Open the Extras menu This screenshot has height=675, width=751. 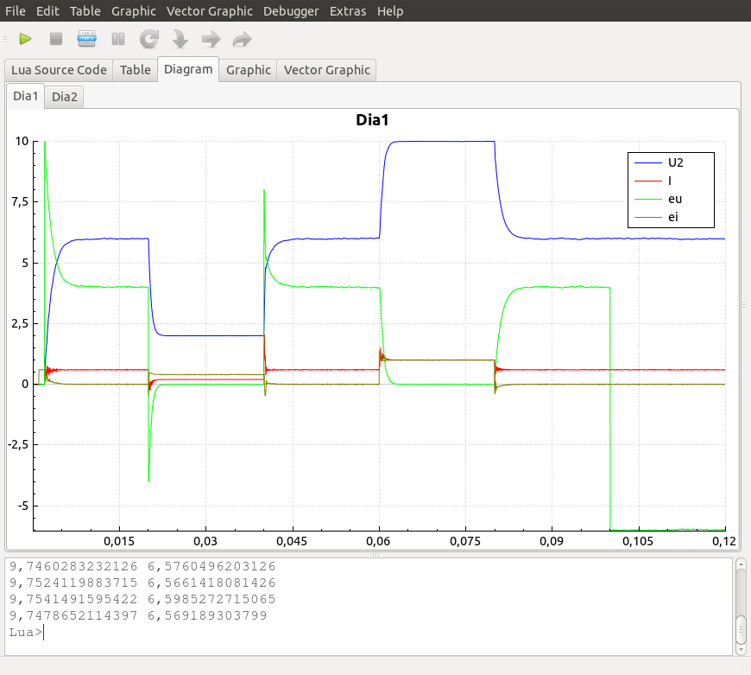pos(348,11)
